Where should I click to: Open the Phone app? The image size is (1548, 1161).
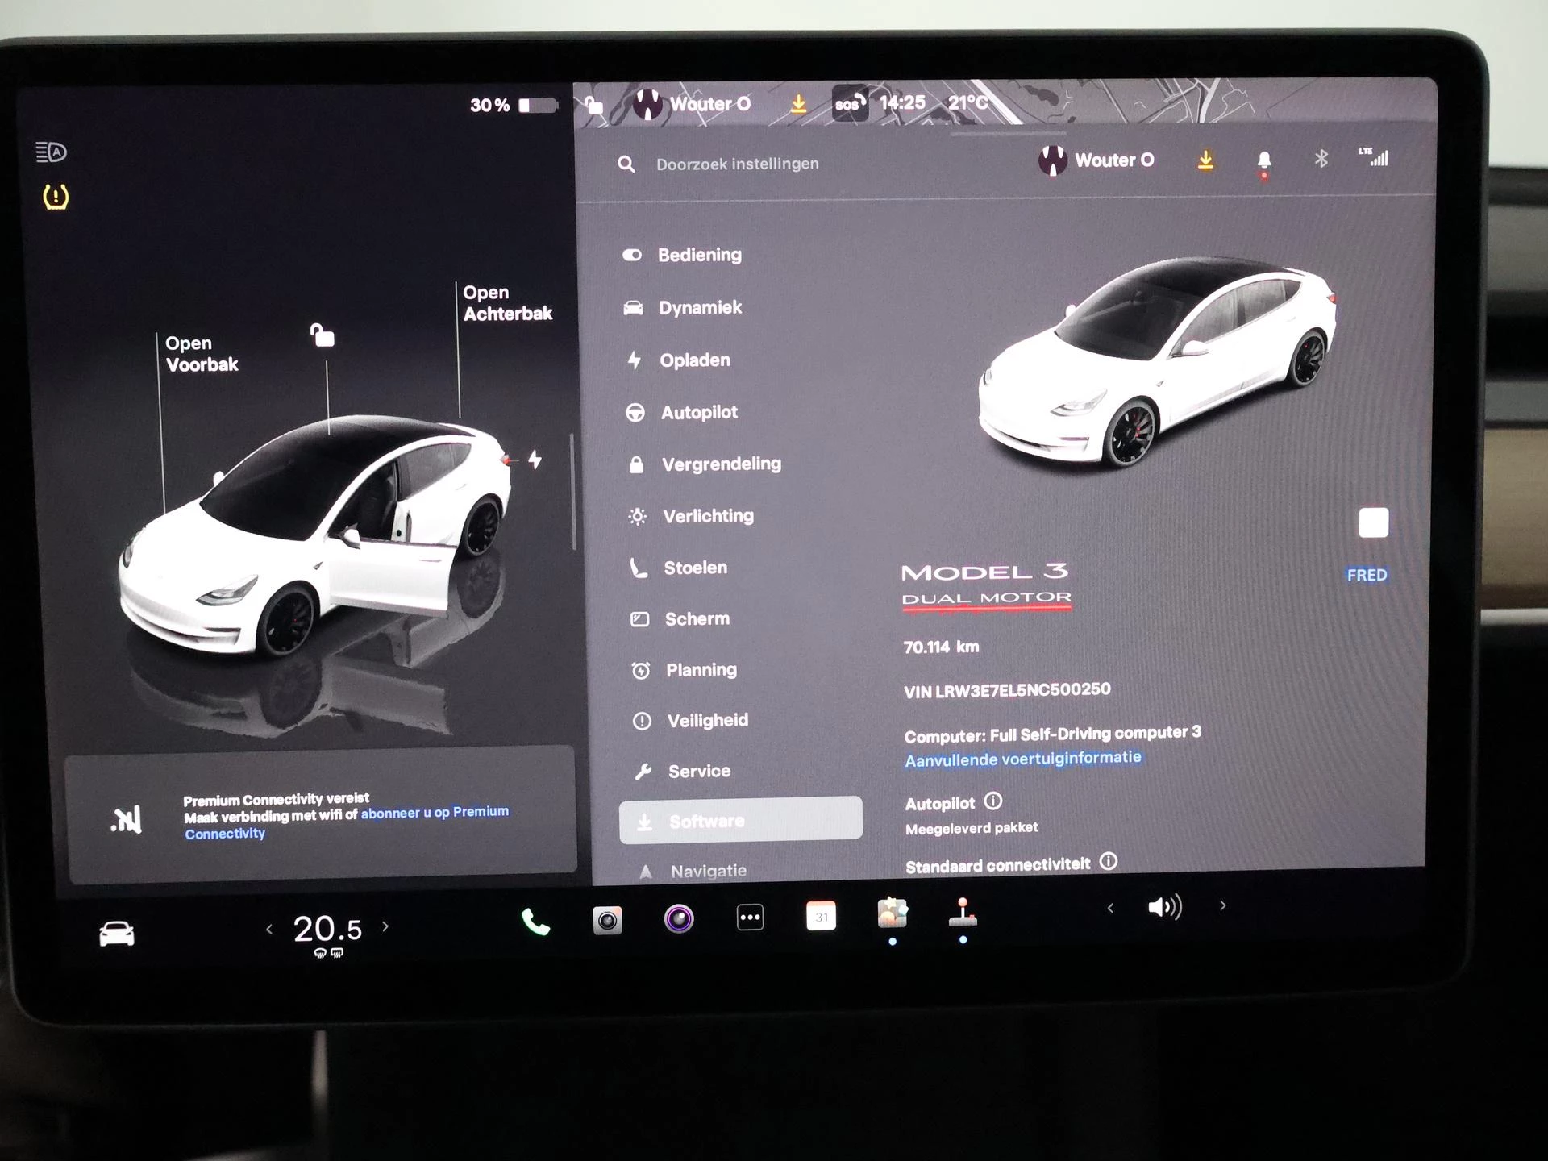[535, 921]
